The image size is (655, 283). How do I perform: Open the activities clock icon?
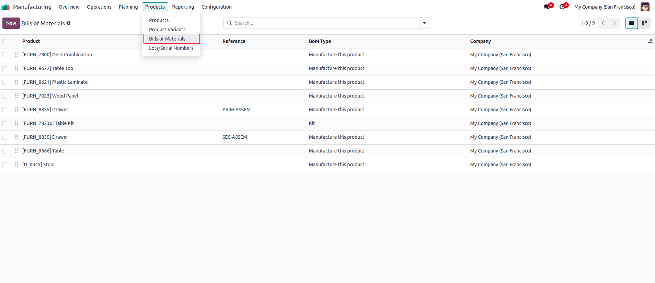point(562,7)
